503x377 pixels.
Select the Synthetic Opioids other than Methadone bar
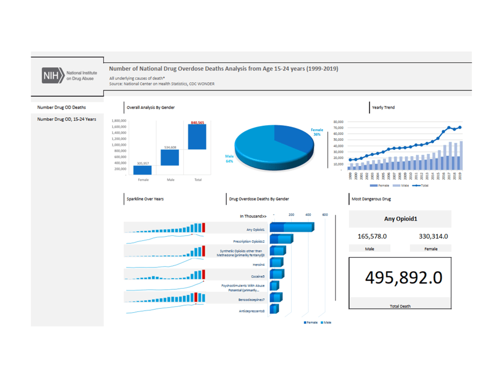[278, 250]
